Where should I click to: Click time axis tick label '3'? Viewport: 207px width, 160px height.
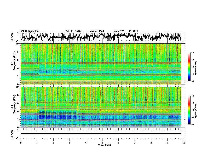(x=70, y=143)
